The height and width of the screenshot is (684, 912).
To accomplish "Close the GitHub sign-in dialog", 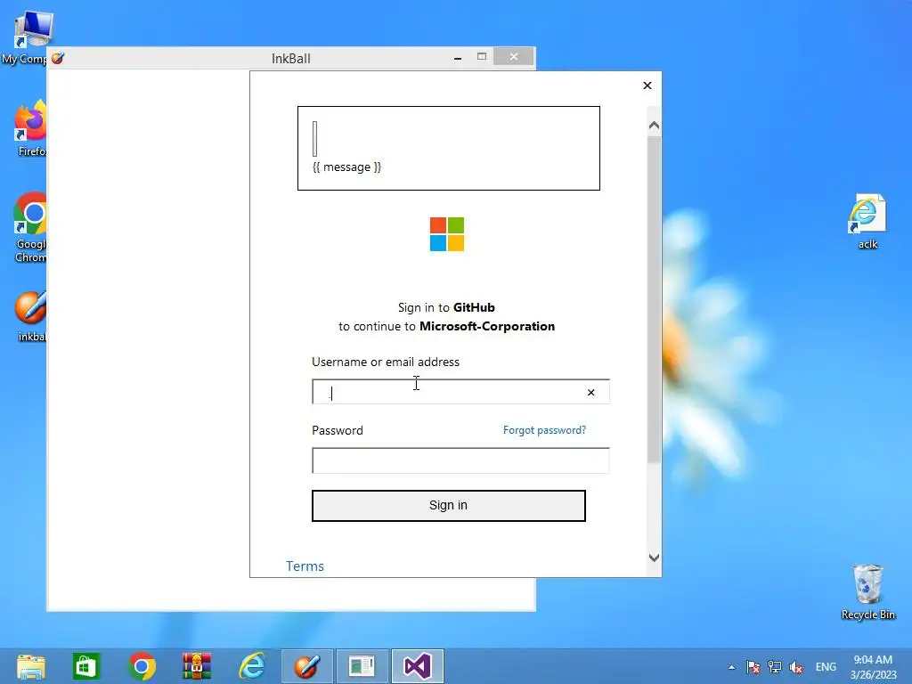I will [647, 85].
